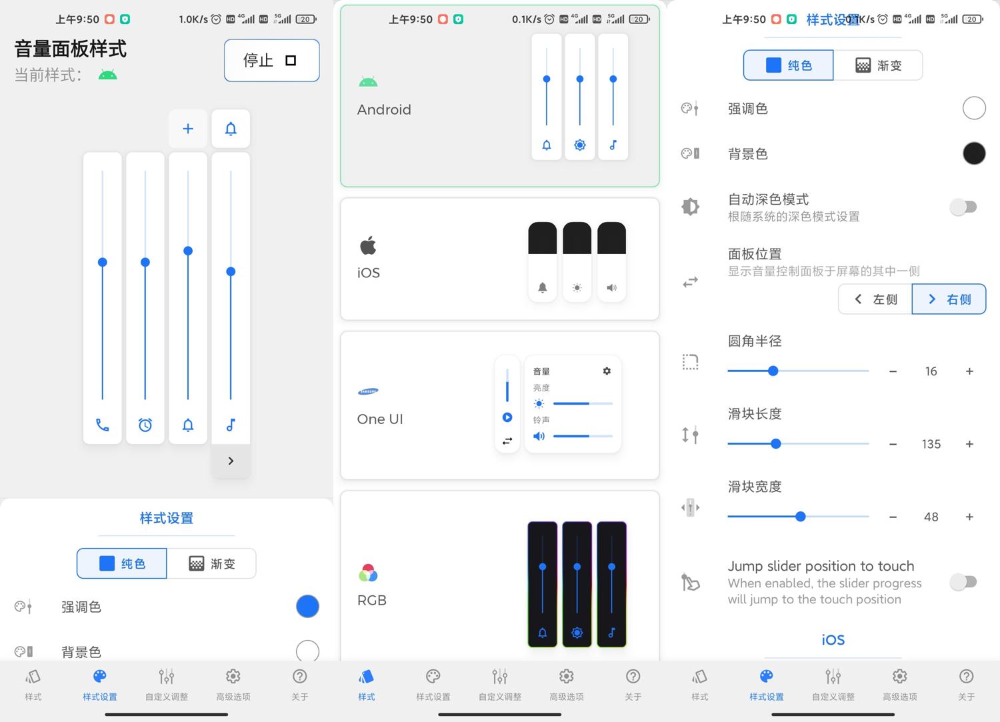Click the brightness icon in the One UI card
This screenshot has height=722, width=1000.
click(539, 403)
